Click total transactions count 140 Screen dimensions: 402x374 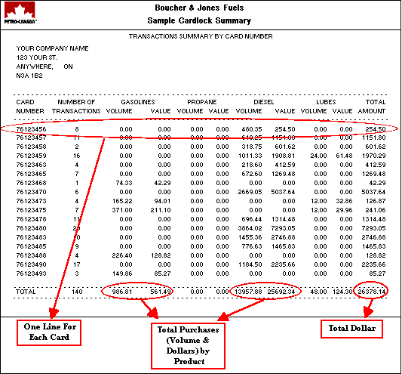coord(77,292)
